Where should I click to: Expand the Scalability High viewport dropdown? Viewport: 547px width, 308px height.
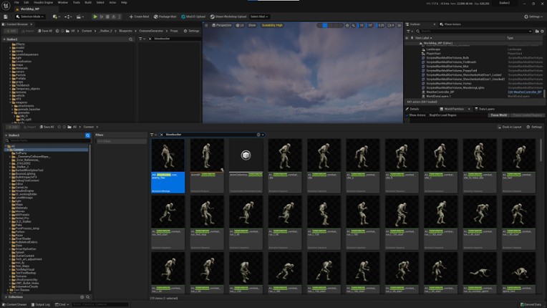[272, 25]
